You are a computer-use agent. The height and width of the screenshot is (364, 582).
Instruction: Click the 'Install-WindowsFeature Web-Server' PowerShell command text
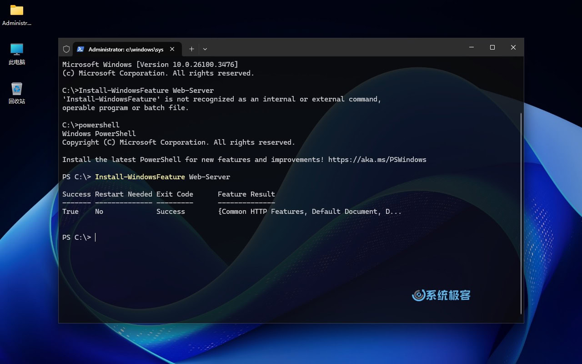pyautogui.click(x=162, y=177)
